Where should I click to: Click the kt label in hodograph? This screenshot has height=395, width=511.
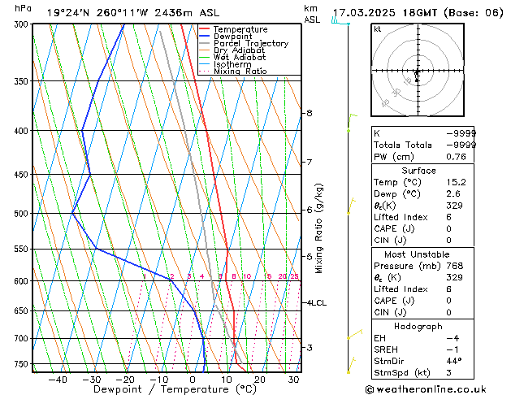tap(378, 29)
